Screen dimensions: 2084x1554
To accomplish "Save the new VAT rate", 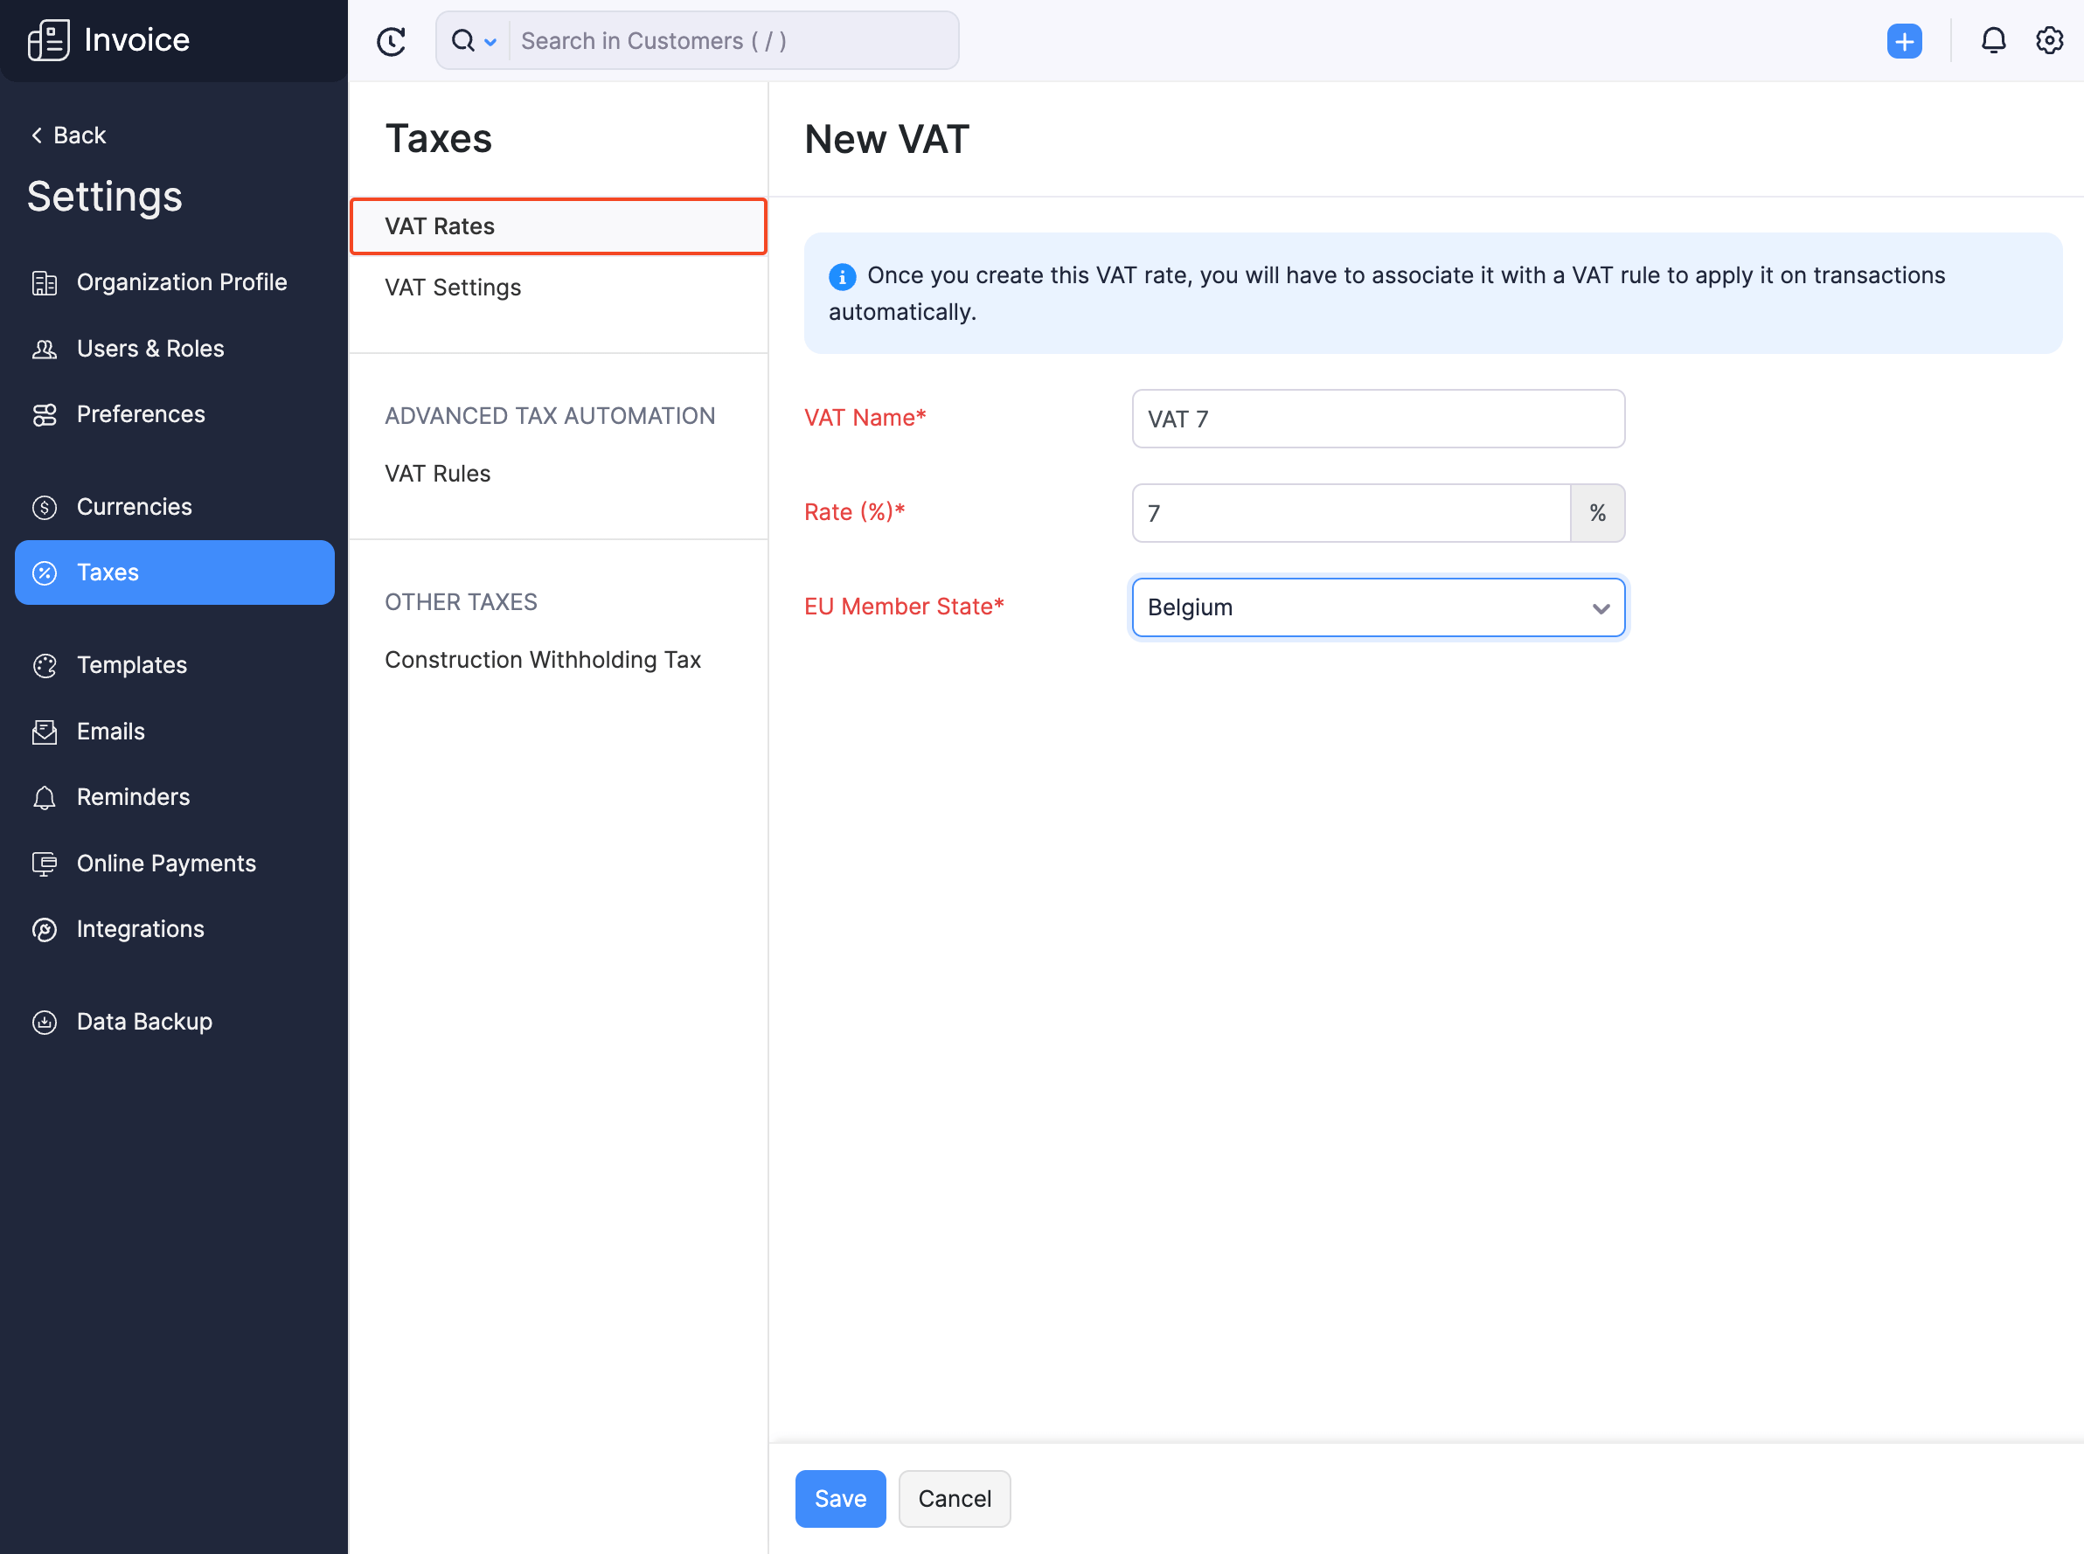I will coord(839,1497).
